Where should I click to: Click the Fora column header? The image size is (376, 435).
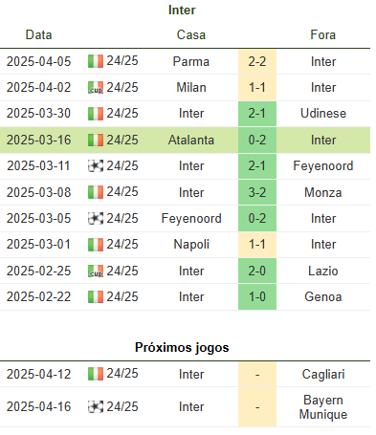click(323, 34)
